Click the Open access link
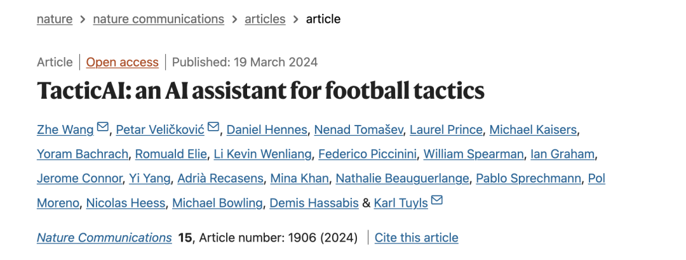Screen dimensions: 686x260 pos(122,62)
